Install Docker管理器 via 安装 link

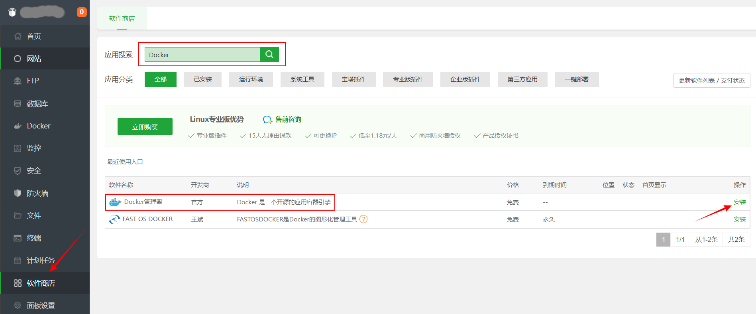[x=740, y=202]
